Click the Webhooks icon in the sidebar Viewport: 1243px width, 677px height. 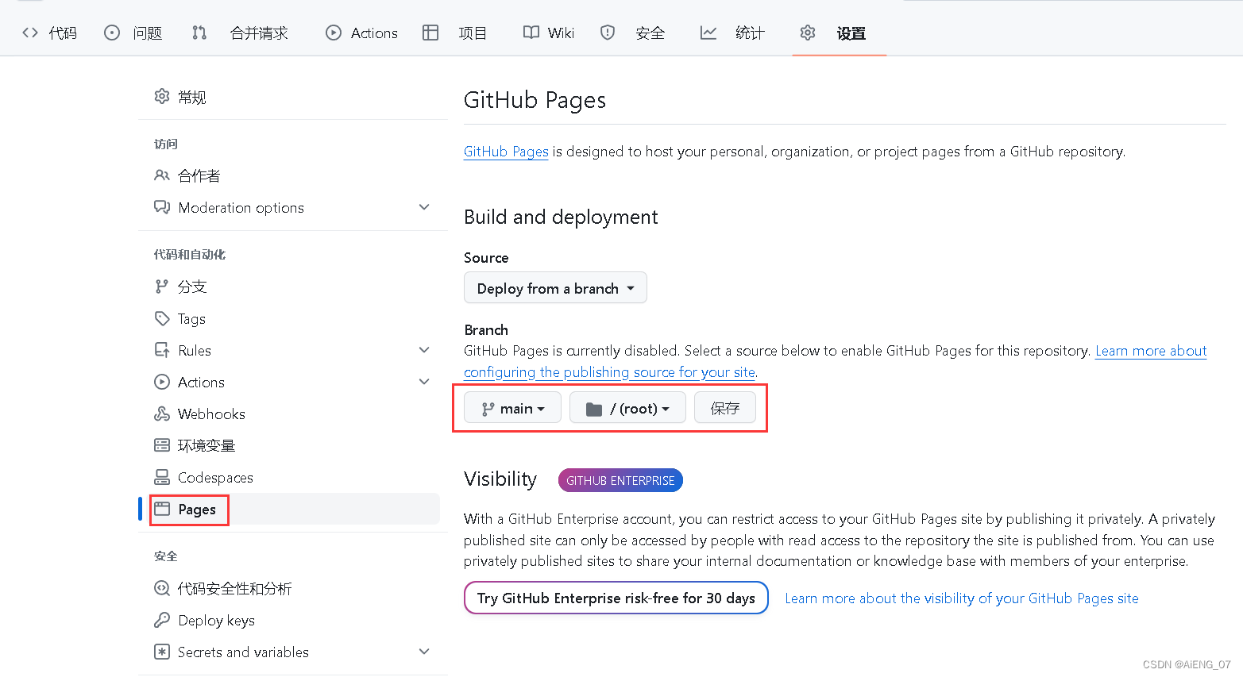(x=162, y=414)
